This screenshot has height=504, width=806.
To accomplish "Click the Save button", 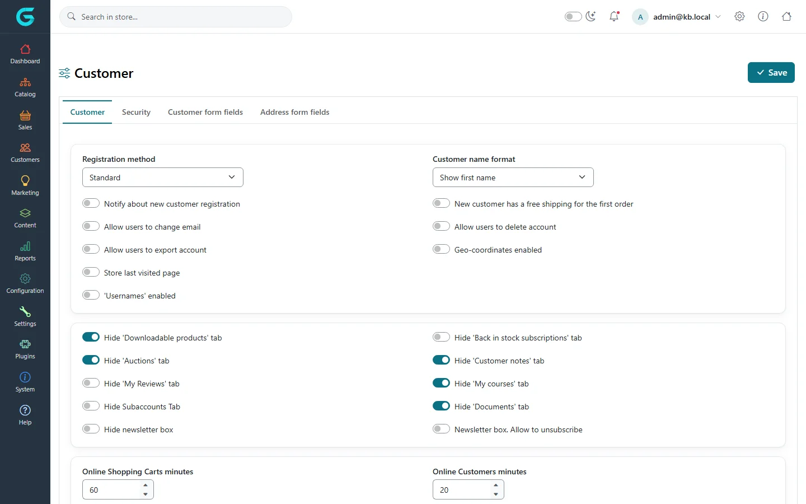I will (771, 73).
